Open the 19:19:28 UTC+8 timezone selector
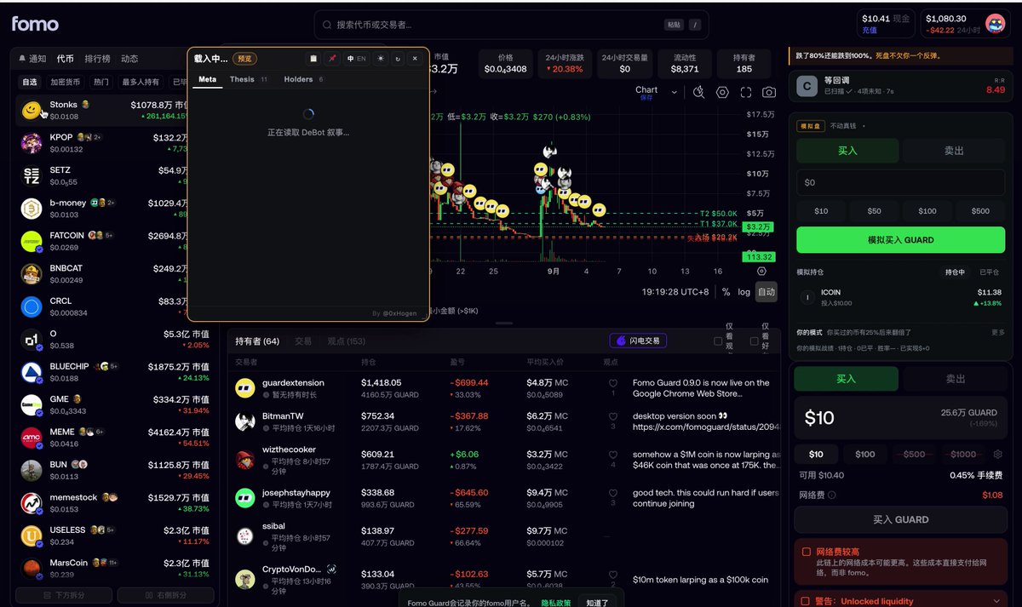Image resolution: width=1022 pixels, height=607 pixels. point(675,291)
